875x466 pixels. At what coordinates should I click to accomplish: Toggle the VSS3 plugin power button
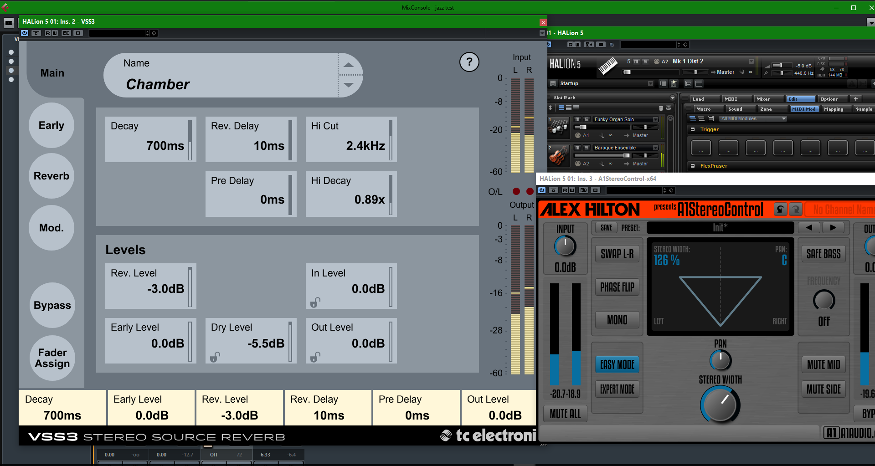tap(25, 33)
